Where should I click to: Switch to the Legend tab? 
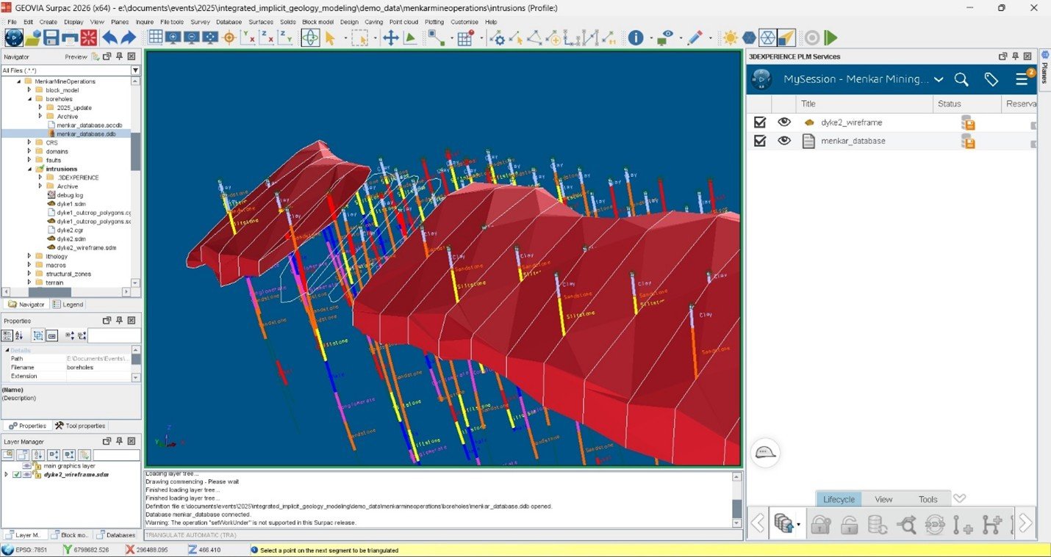coord(68,305)
